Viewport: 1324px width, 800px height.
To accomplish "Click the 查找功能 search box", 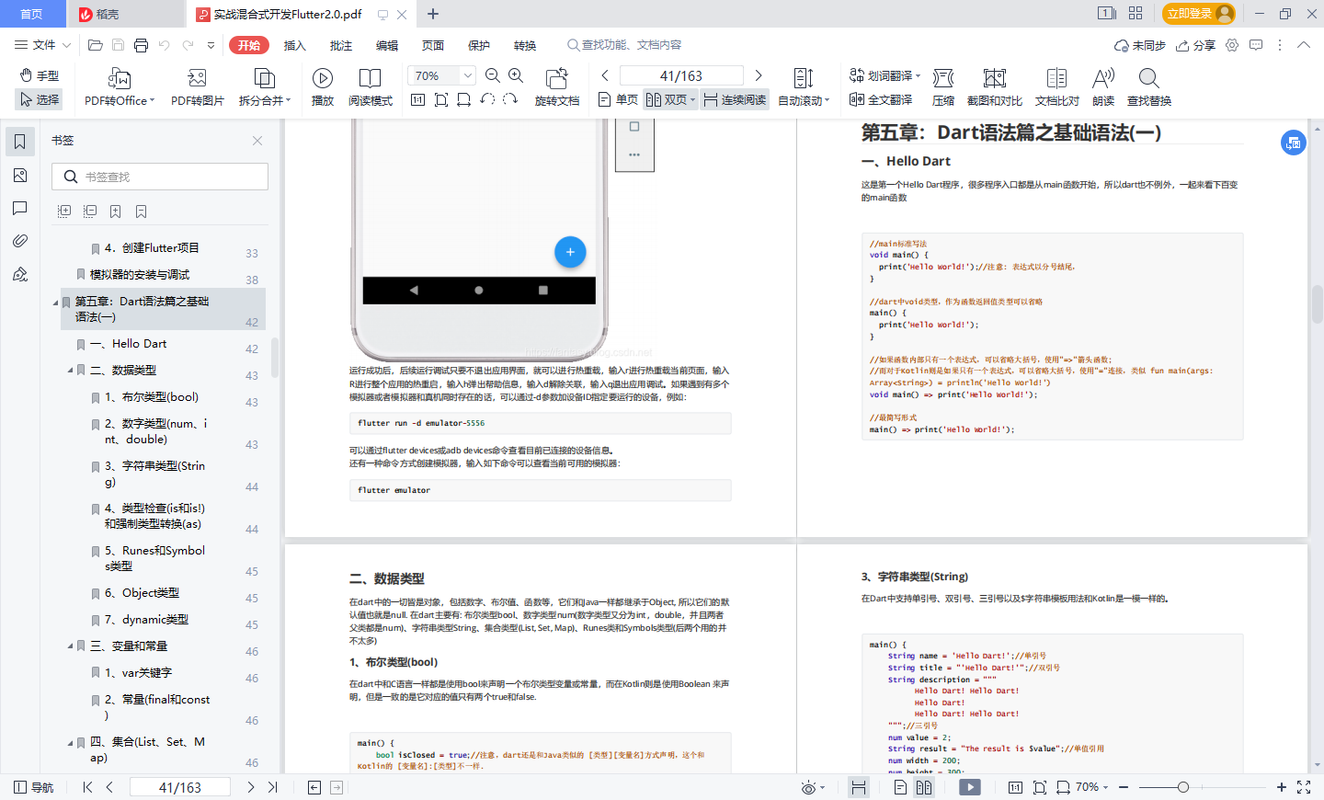I will coord(625,45).
